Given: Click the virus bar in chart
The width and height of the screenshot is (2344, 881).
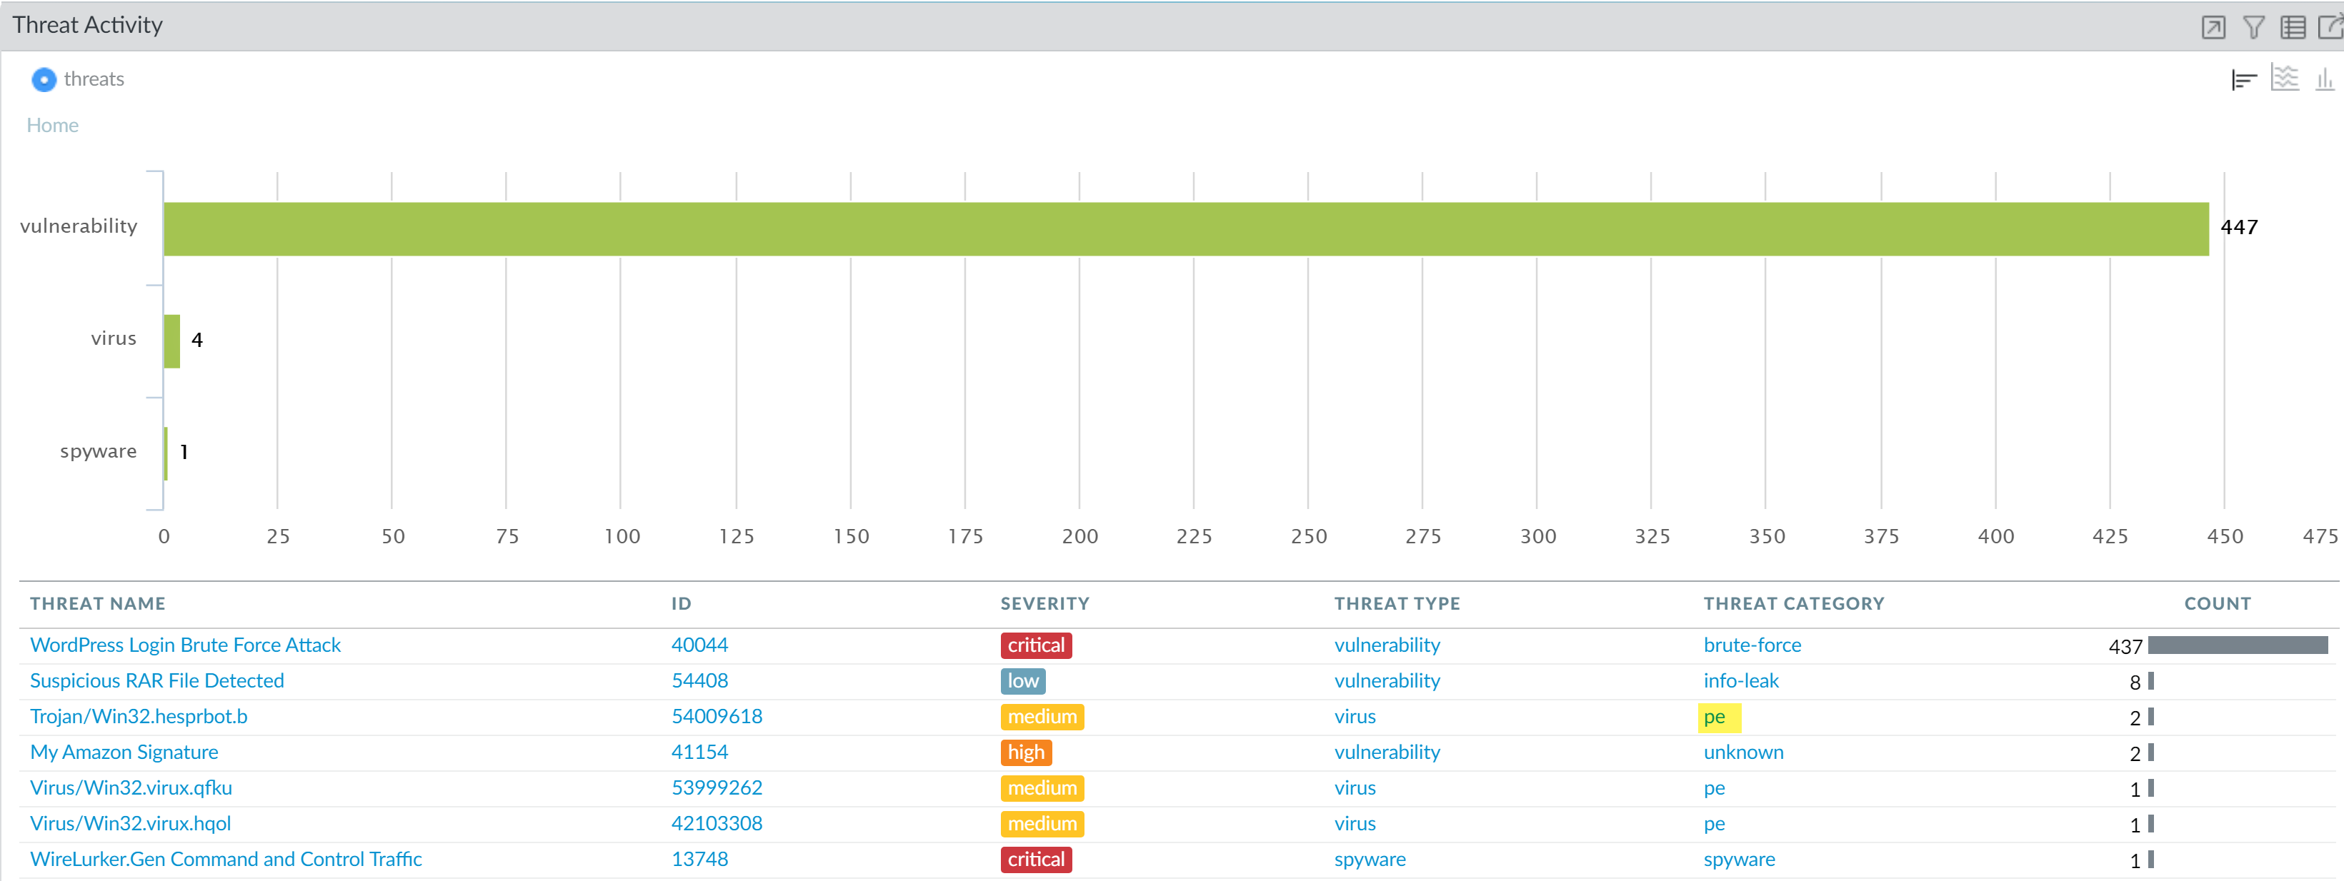Looking at the screenshot, I should tap(172, 341).
